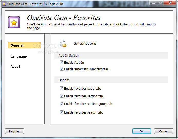Toggle Enable automatic sync favorites checkbox
The height and width of the screenshot is (139, 178).
[x=62, y=69]
